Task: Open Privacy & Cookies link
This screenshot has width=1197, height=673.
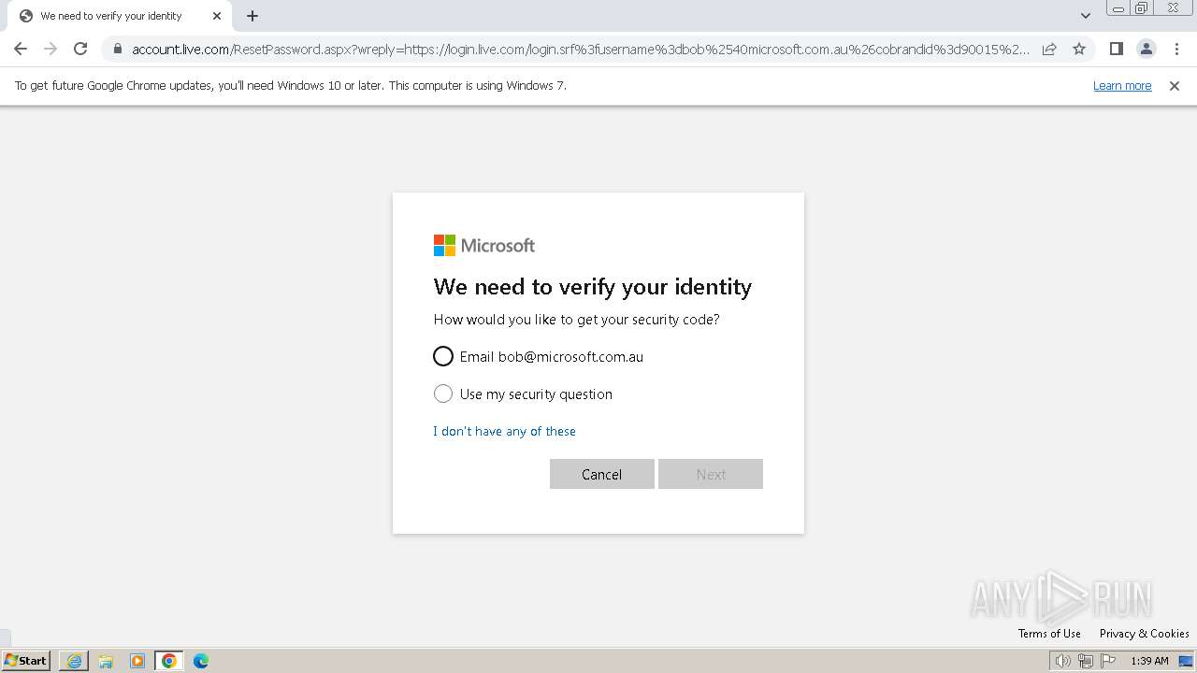Action: coord(1145,634)
